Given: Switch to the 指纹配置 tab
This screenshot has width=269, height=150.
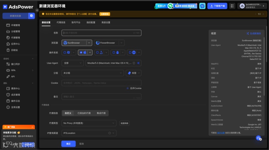Looking at the screenshot, I should point(91,22).
